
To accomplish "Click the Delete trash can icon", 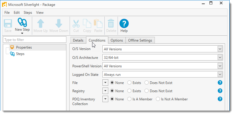I will tap(111, 23).
